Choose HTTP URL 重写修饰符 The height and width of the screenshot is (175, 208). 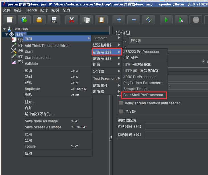(x=144, y=71)
